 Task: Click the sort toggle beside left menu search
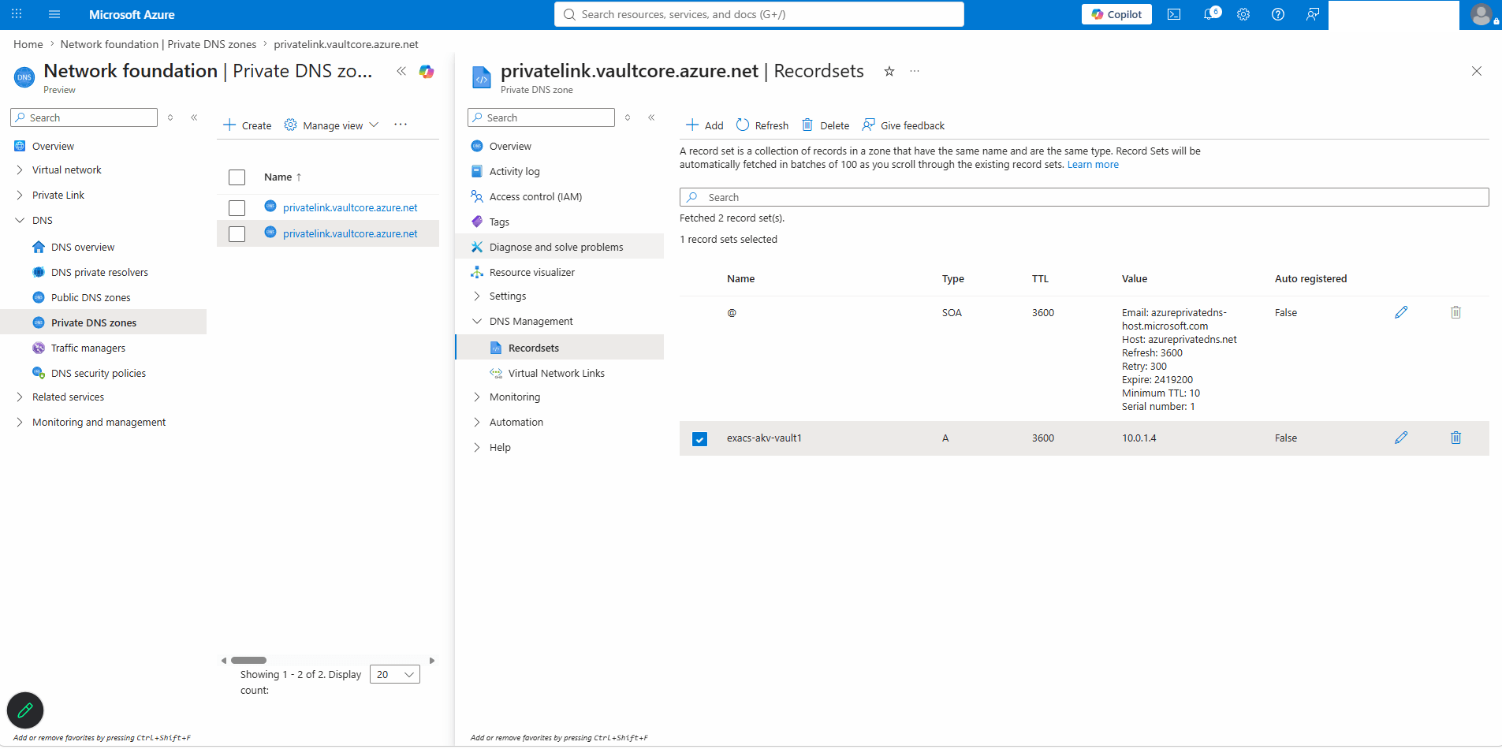(x=170, y=117)
